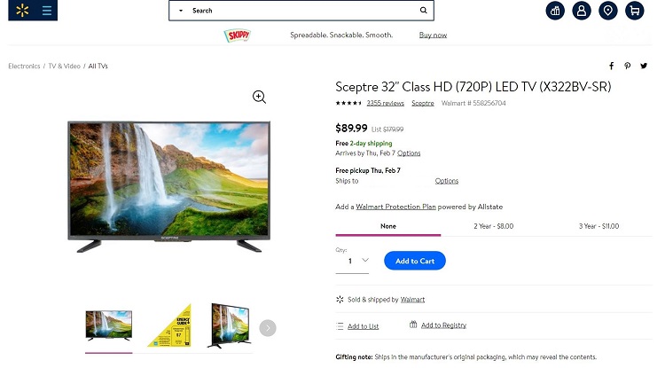Open the search department dropdown arrow
The width and height of the screenshot is (665, 368).
click(181, 11)
